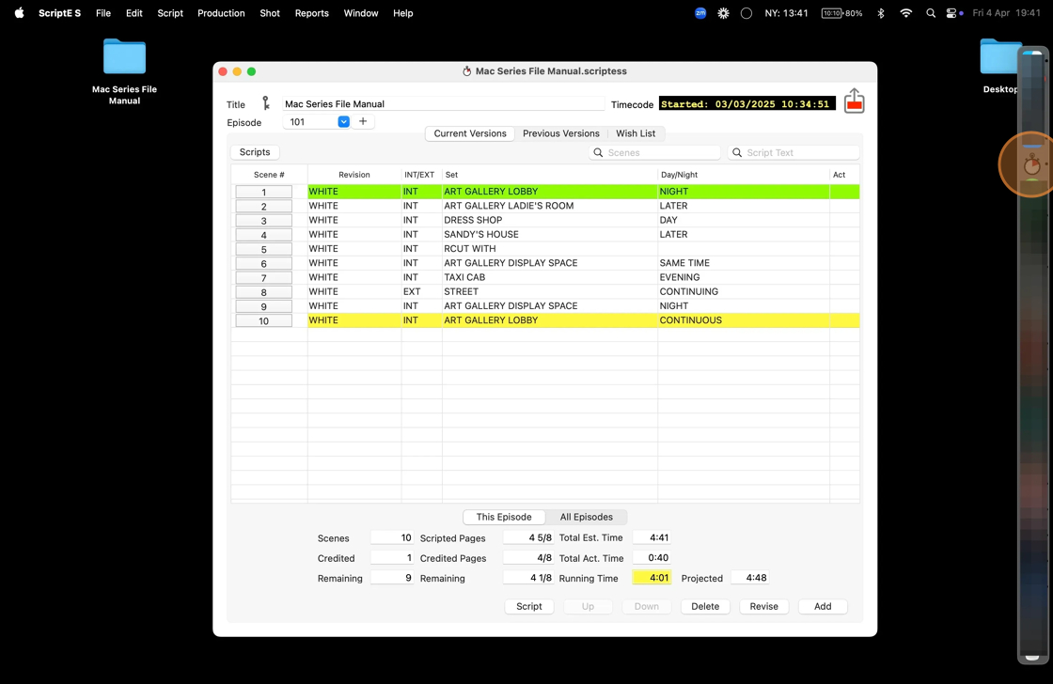Open Spotlight search icon
This screenshot has width=1053, height=684.
point(930,13)
